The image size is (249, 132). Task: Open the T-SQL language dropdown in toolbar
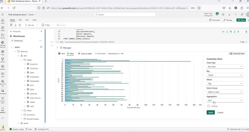pyautogui.click(x=47, y=25)
